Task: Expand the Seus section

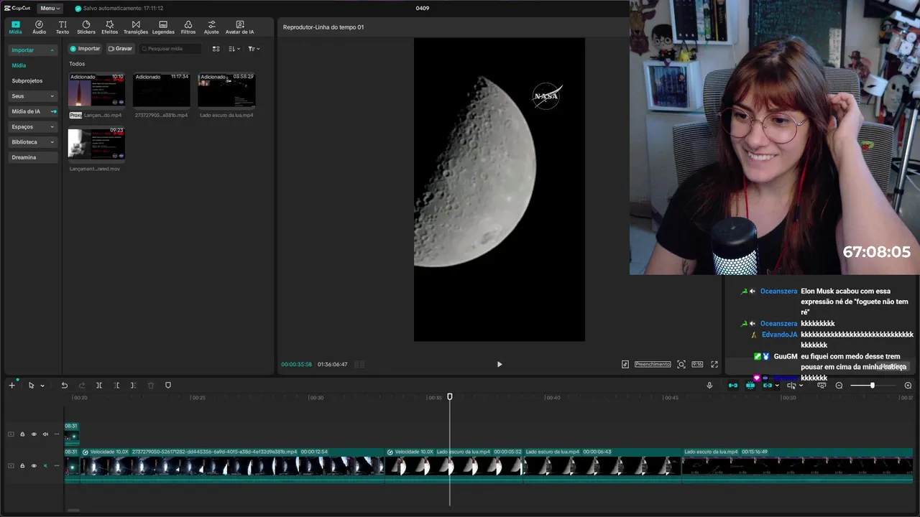Action: 32,96
